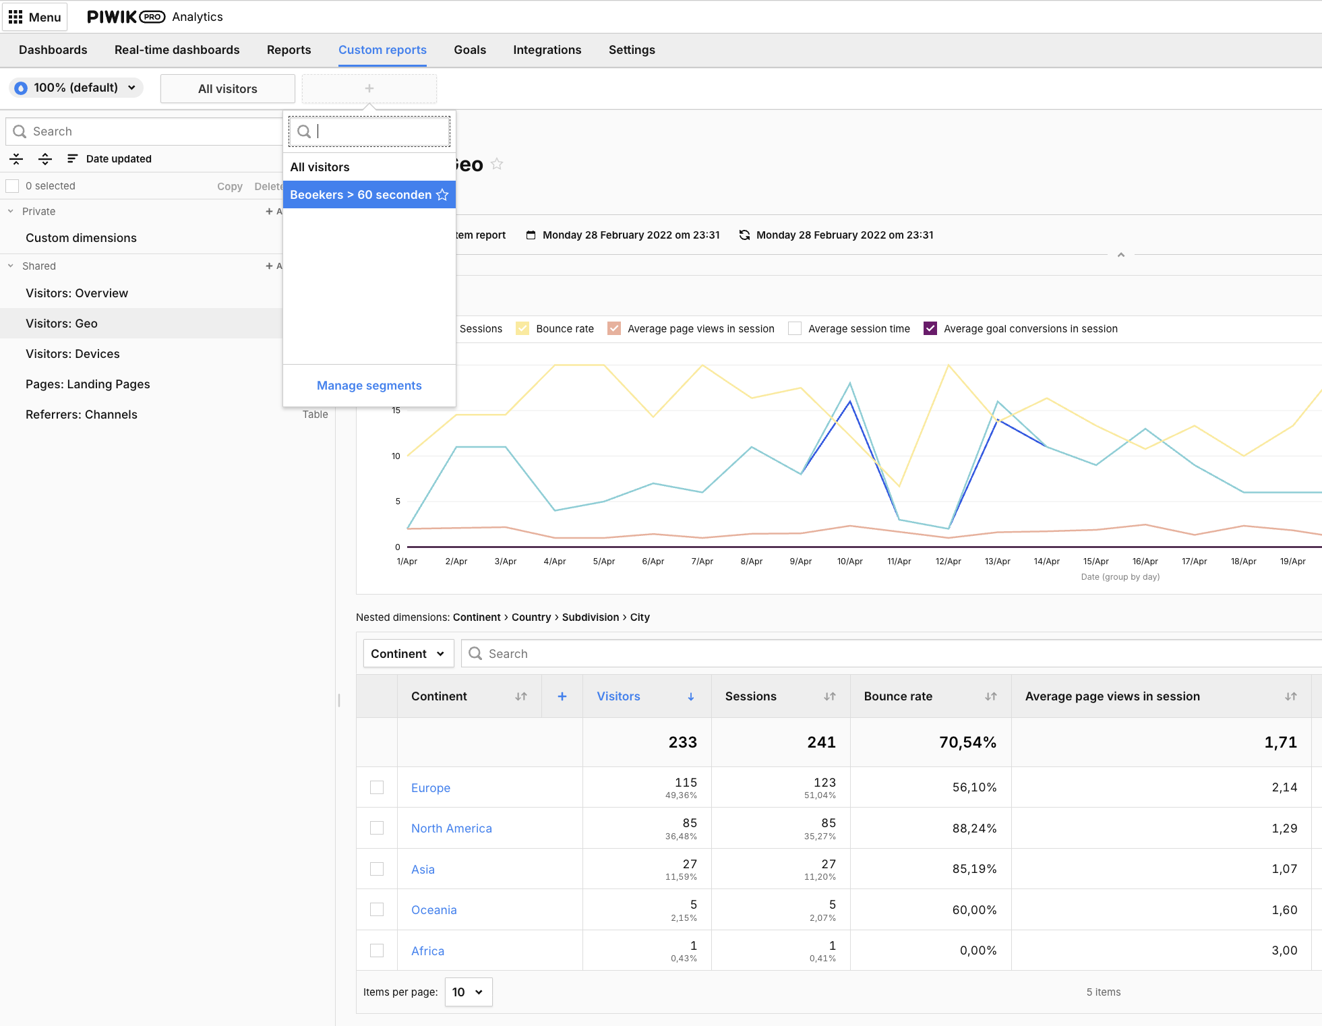Click the table Search magnifier icon
The image size is (1322, 1026).
click(475, 654)
